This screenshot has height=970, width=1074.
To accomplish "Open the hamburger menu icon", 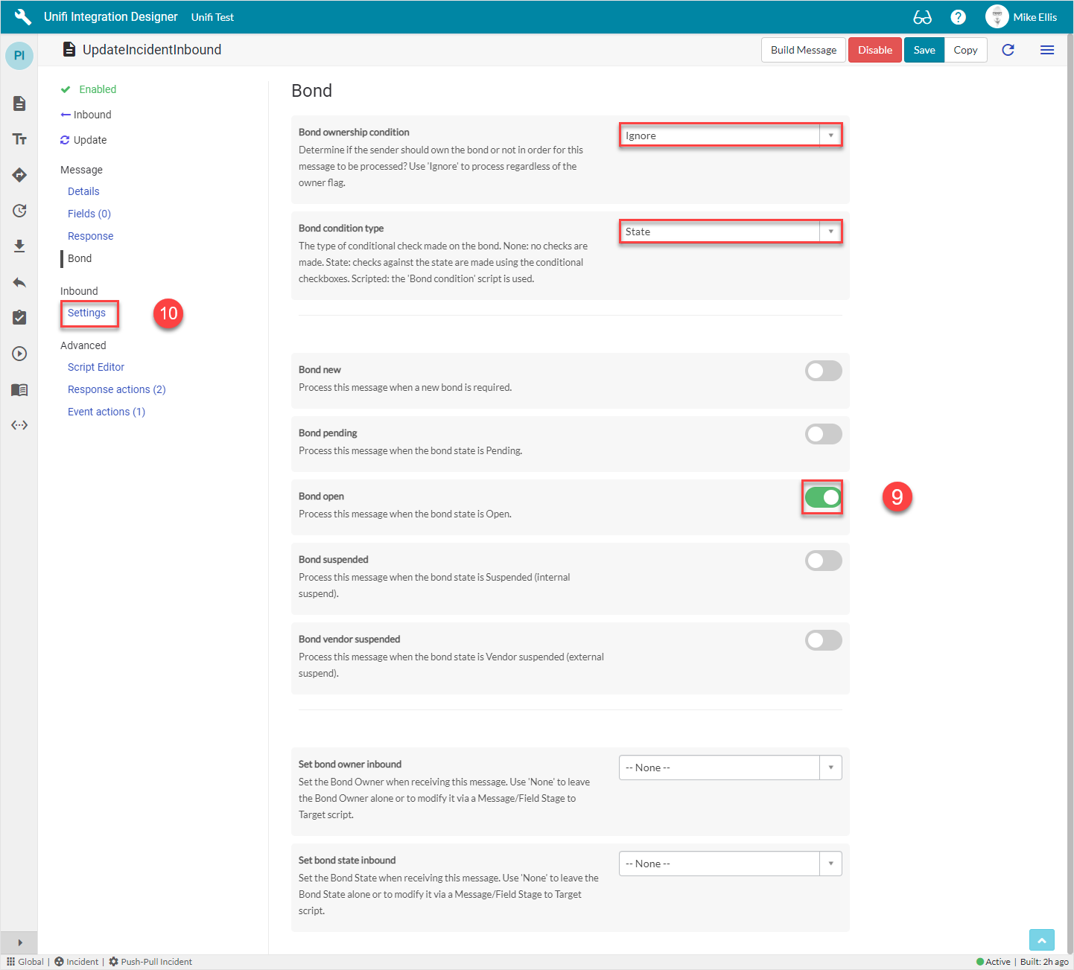I will tap(1046, 50).
